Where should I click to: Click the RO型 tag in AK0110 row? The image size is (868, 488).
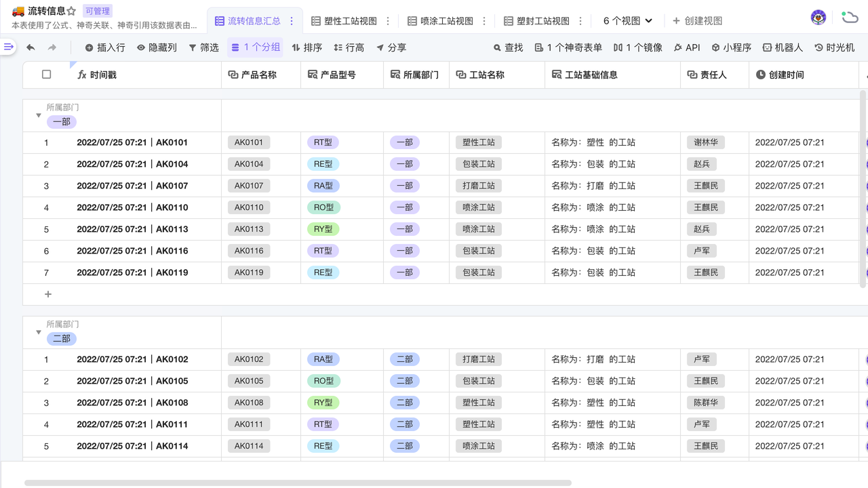click(323, 207)
